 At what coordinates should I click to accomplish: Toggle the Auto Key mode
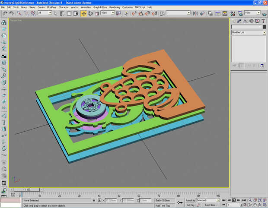tap(190, 200)
